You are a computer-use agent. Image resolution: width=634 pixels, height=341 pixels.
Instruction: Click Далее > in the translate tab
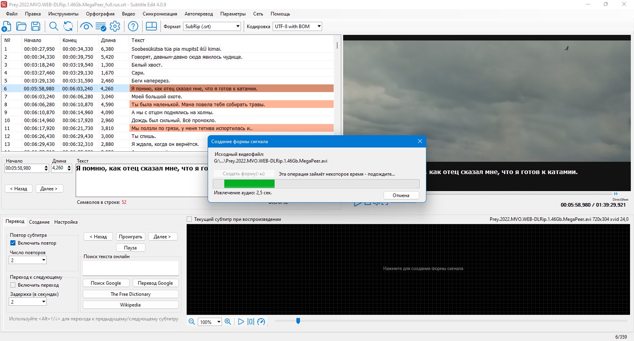(x=162, y=237)
